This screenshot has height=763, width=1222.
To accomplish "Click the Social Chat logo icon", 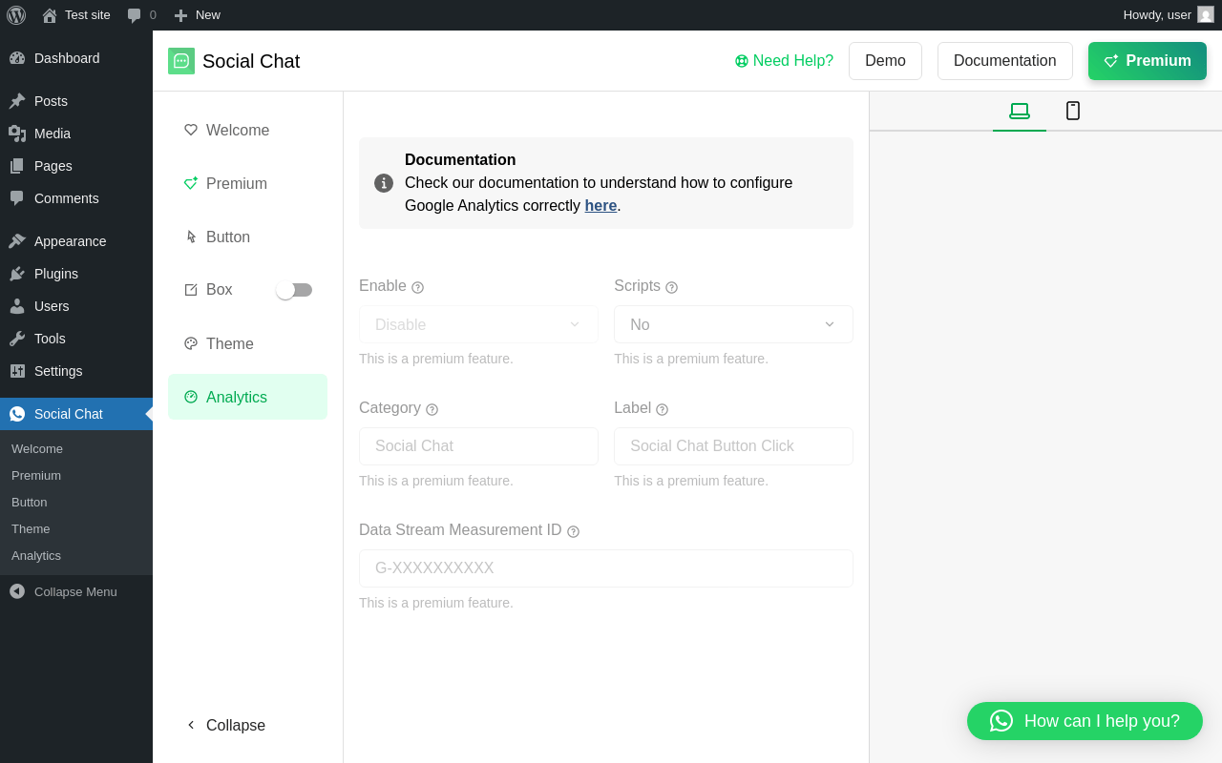I will point(181,61).
